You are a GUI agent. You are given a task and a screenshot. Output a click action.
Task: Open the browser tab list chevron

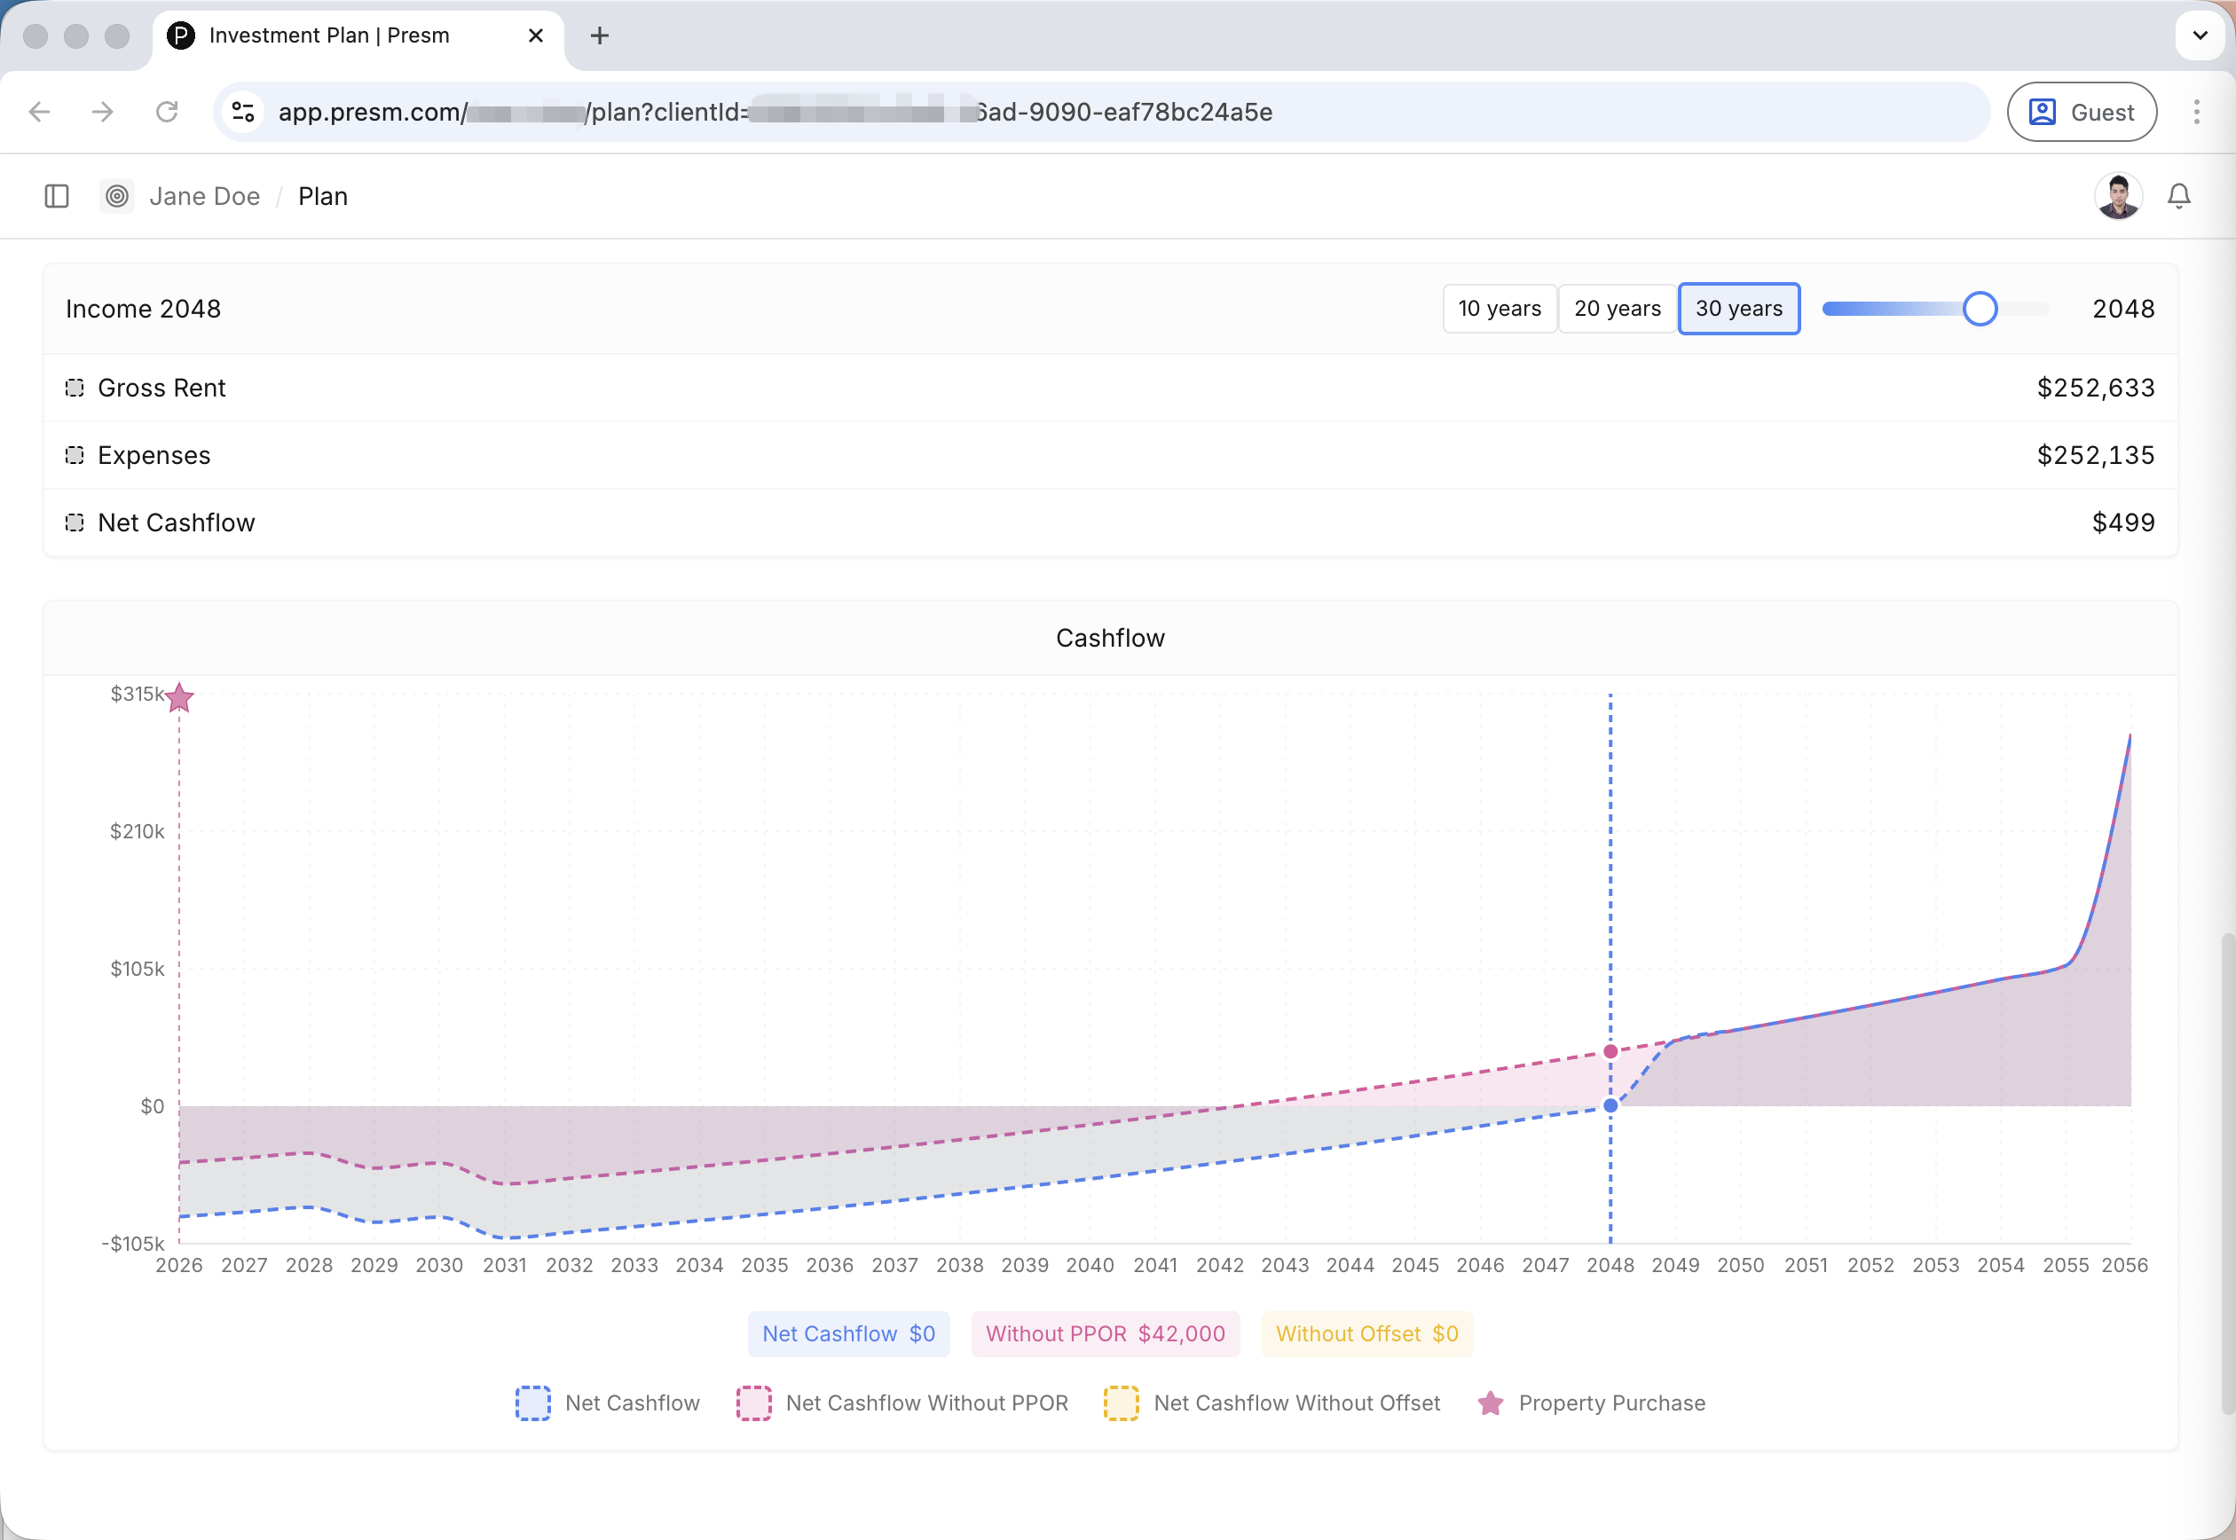point(2200,35)
